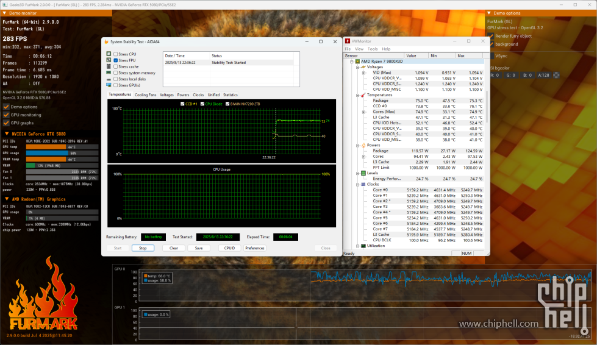Image resolution: width=597 pixels, height=345 pixels.
Task: Click the Clear button in AIDA64
Action: (174, 248)
